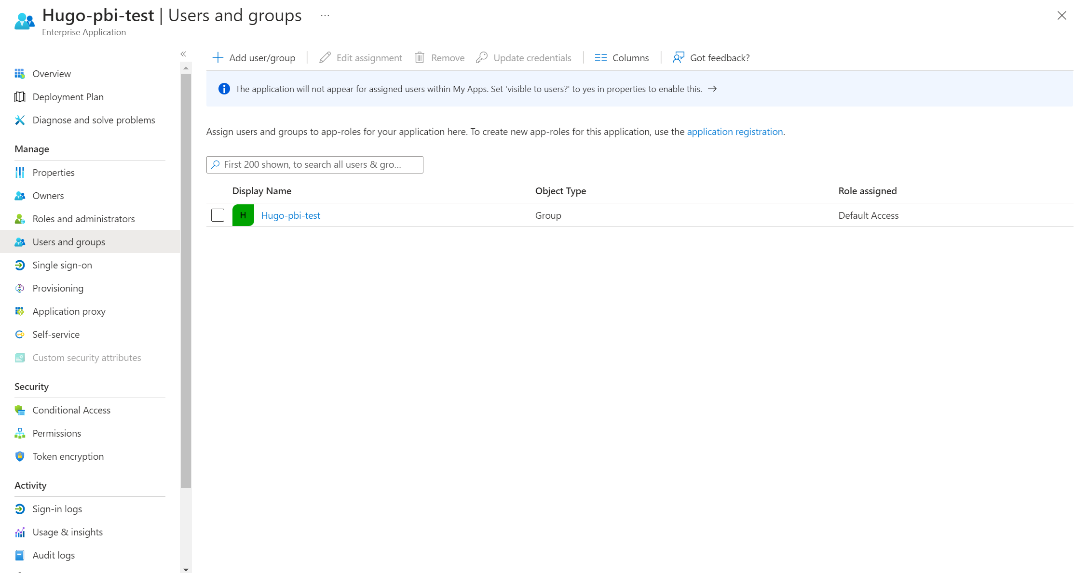Click the Columns list icon
The image size is (1088, 573).
[x=600, y=58]
